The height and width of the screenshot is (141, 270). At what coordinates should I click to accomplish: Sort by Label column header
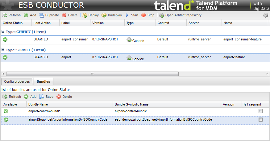75,23
